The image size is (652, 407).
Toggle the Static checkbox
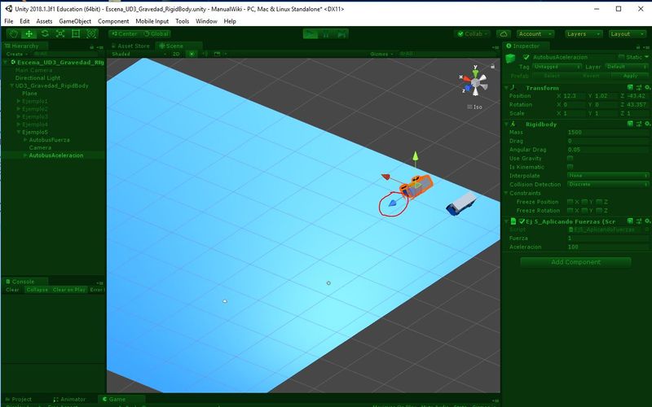(x=621, y=57)
